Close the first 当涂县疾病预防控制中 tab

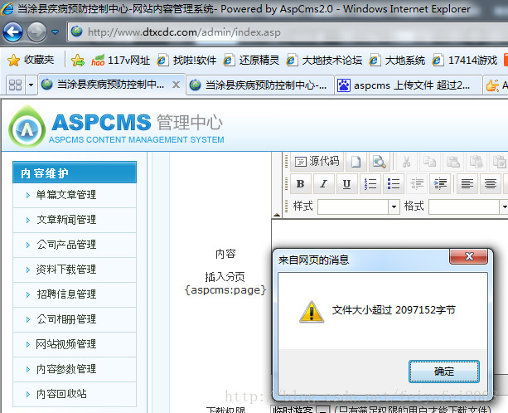[x=176, y=85]
